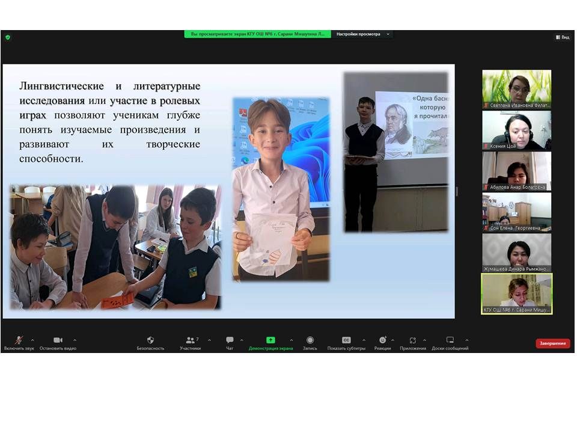This screenshot has height=433, width=577.
Task: Click the red Завершение end button
Action: coord(552,343)
